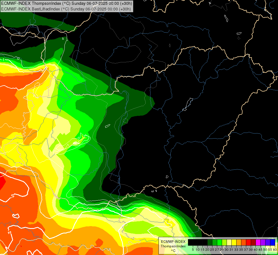Viewport: 278px width, 255px height.
Task: Pick the pure yellow 31-33 legend swatch
Action: (234, 242)
